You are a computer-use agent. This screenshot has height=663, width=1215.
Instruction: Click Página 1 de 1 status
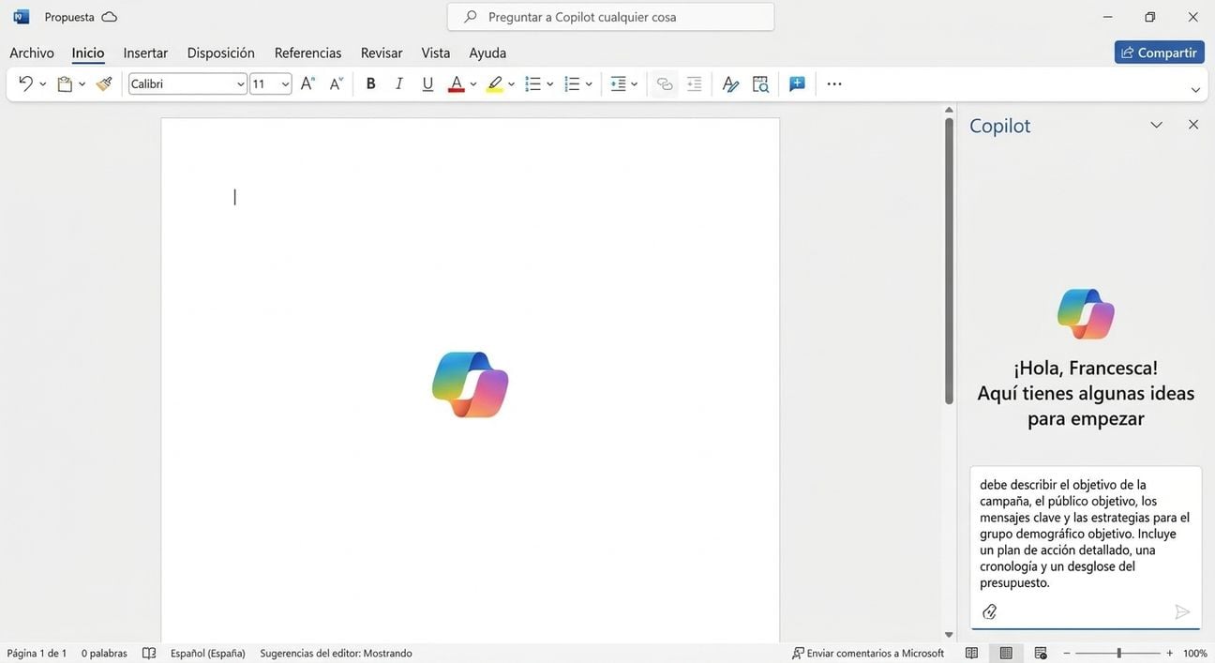pos(37,653)
